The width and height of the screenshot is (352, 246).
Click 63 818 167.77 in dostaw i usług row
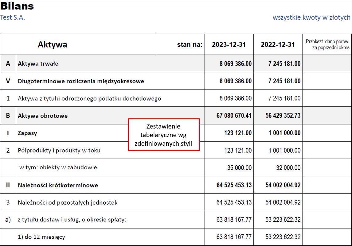(x=234, y=220)
